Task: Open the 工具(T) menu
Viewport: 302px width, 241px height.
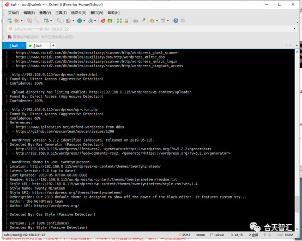Action: [61, 13]
